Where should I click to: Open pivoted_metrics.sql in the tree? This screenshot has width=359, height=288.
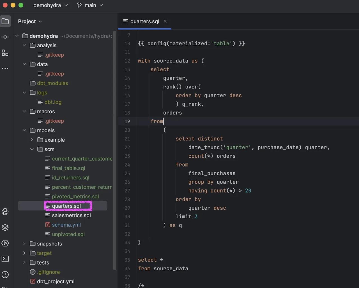(x=75, y=196)
